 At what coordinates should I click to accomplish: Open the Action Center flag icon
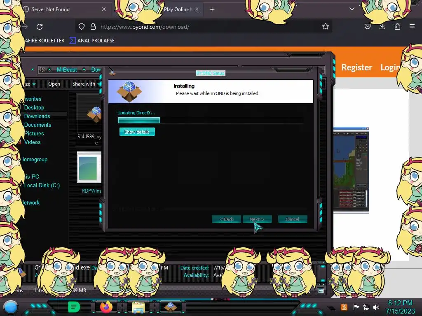(356, 307)
